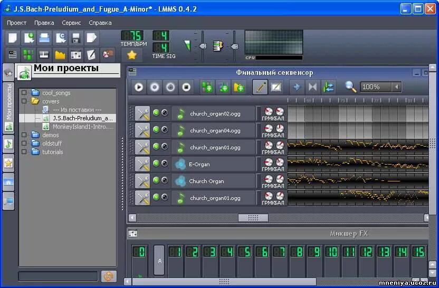This screenshot has width=439, height=288.
Task: Open the Правка menu
Action: pos(44,23)
